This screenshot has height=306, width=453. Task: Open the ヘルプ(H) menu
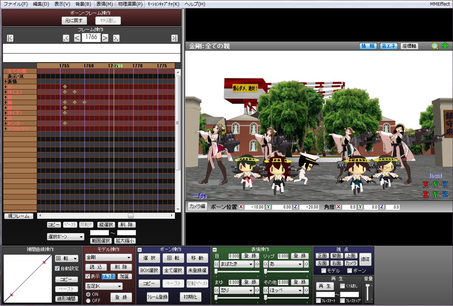[195, 4]
